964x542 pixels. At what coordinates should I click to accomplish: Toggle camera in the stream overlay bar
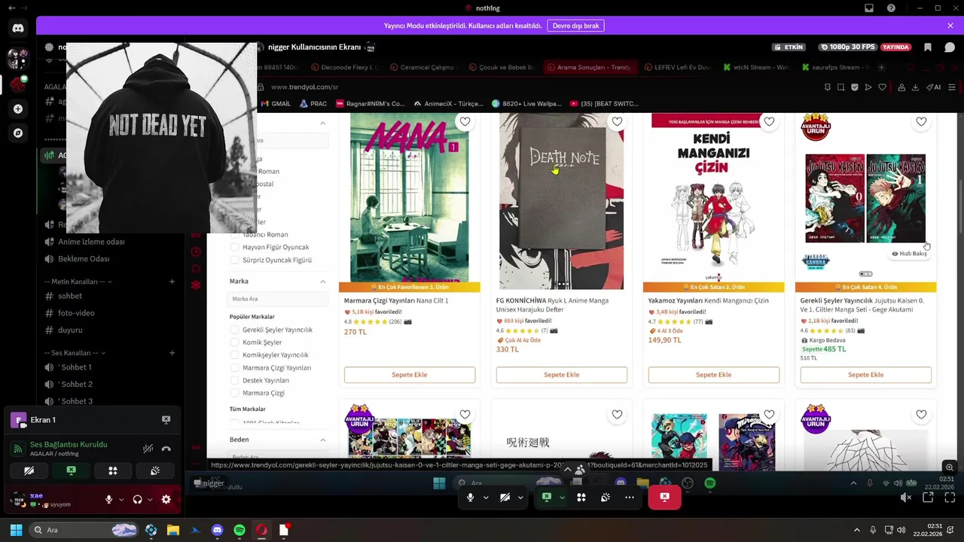pos(505,498)
